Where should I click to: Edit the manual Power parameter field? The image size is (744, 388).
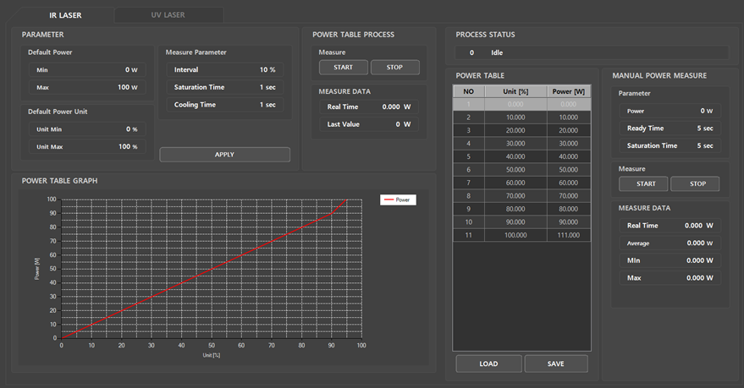pyautogui.click(x=670, y=111)
